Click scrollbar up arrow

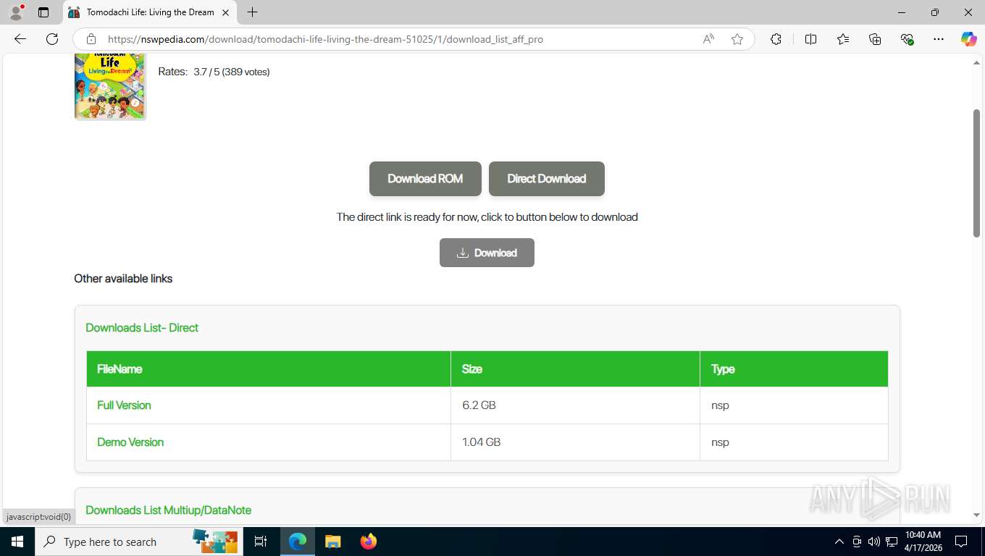[x=976, y=63]
